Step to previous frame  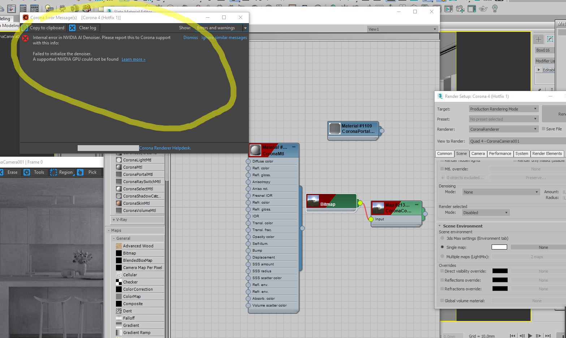click(522, 335)
